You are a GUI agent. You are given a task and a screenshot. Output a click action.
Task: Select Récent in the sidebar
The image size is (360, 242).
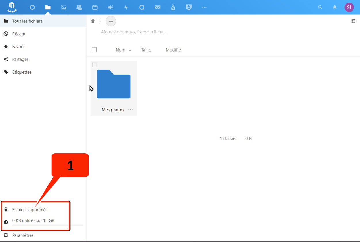pos(19,34)
